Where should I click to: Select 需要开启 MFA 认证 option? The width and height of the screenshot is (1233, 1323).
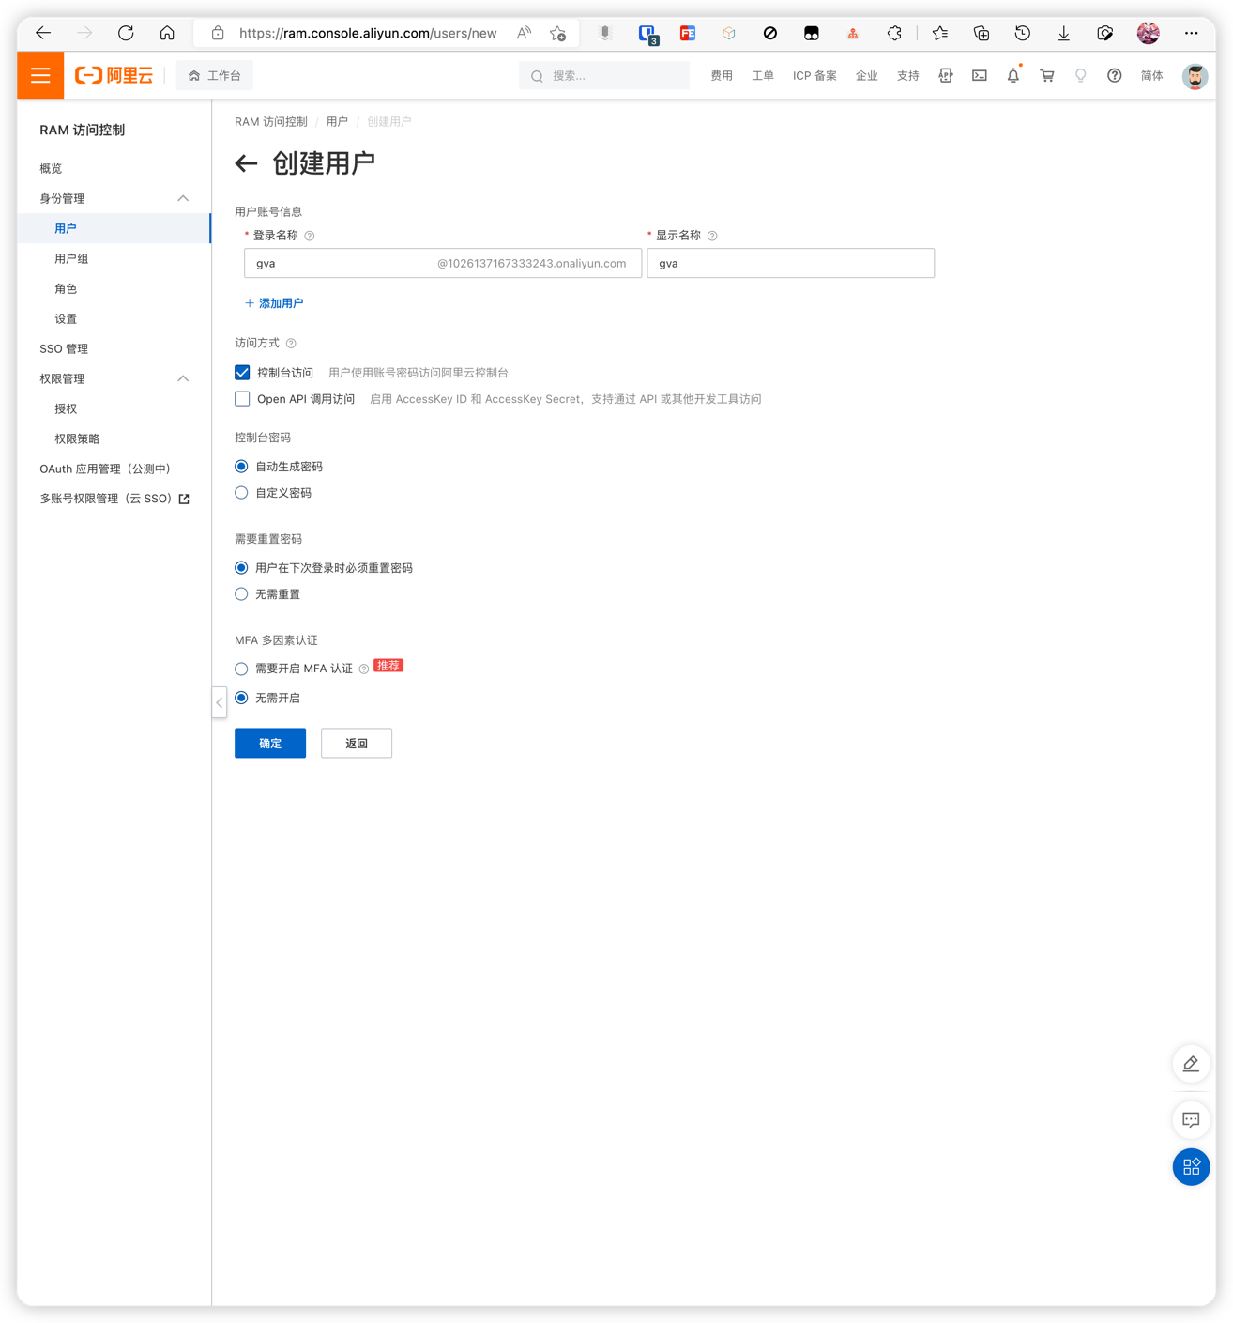point(242,669)
